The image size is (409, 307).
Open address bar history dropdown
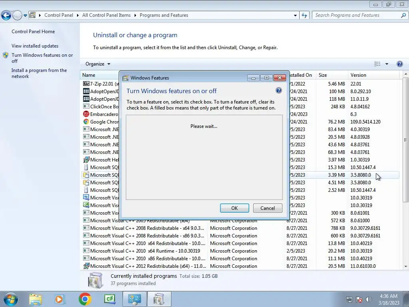[295, 16]
